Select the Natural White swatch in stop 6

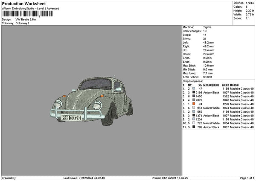[x=194, y=108]
